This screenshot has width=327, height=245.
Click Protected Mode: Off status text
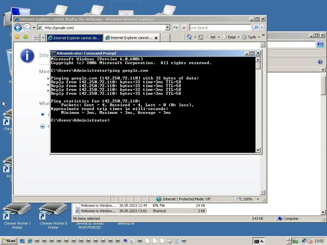[194, 199]
